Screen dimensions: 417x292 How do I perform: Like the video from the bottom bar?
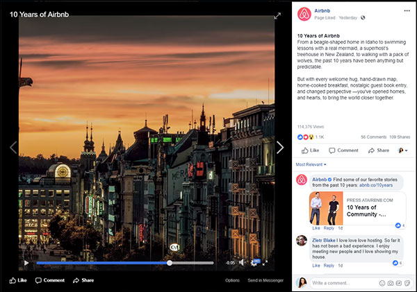tap(18, 280)
